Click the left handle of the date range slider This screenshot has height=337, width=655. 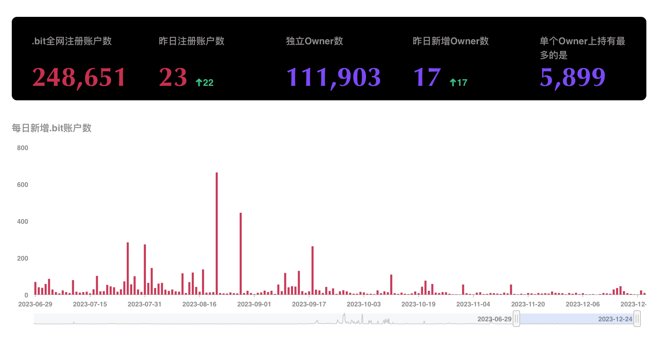[x=517, y=319]
